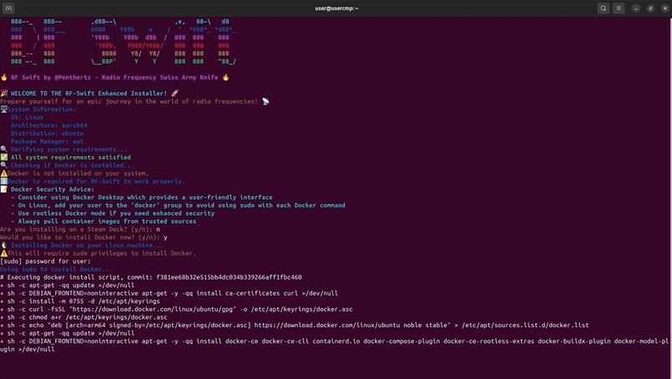Screen dimensions: 672x379
Task: Click 'Docker is required for RF-Swift' info line
Action: pyautogui.click(x=93, y=181)
